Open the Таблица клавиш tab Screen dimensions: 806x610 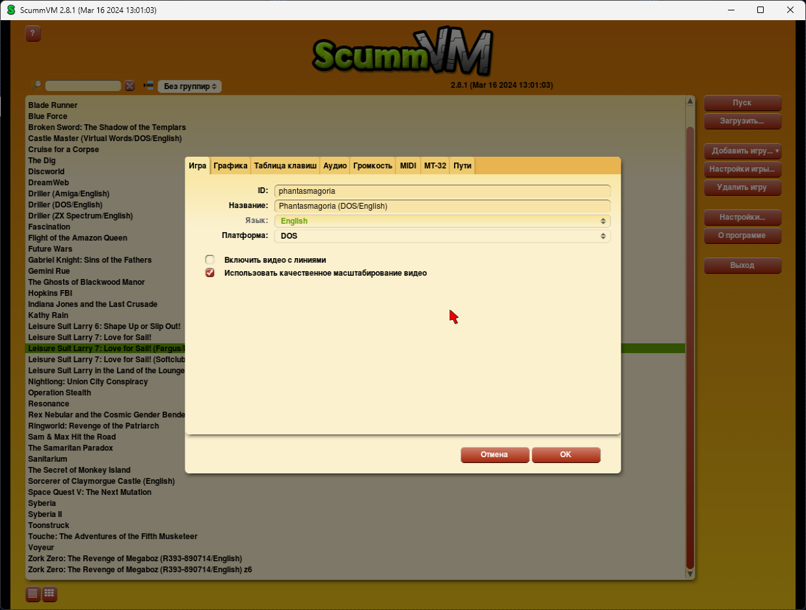click(286, 166)
